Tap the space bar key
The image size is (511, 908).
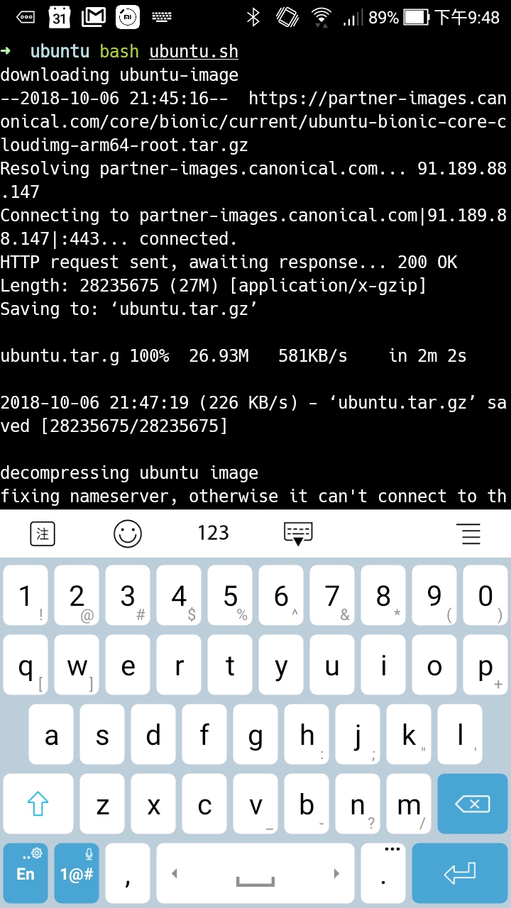[255, 873]
